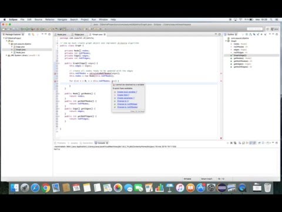The width and height of the screenshot is (282, 212).
Task: Maximize the Outline view
Action: tap(277, 34)
